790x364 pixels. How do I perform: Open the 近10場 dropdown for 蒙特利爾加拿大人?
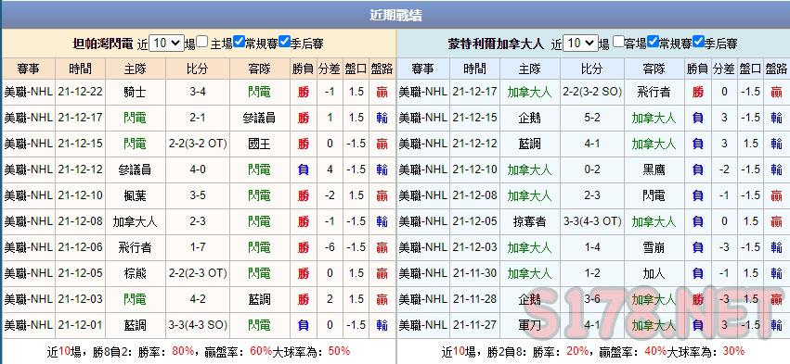point(580,44)
